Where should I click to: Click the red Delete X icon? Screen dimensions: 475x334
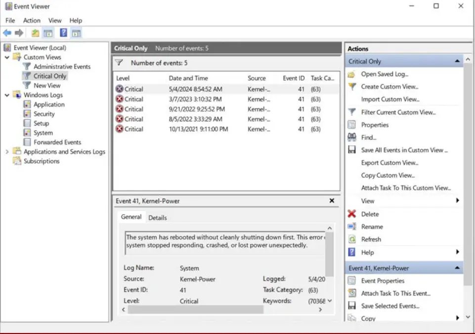[x=352, y=214]
